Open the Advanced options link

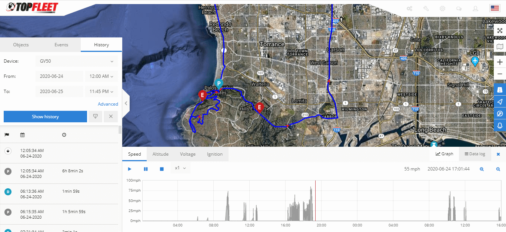pyautogui.click(x=108, y=104)
